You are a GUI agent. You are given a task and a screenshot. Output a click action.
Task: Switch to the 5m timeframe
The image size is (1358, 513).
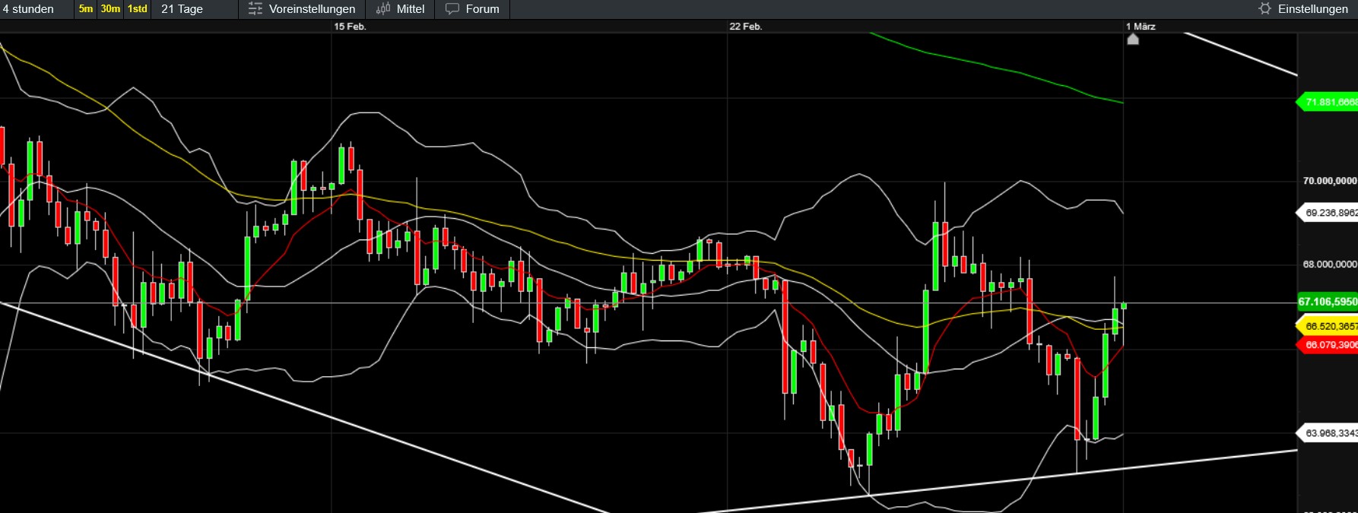point(86,9)
